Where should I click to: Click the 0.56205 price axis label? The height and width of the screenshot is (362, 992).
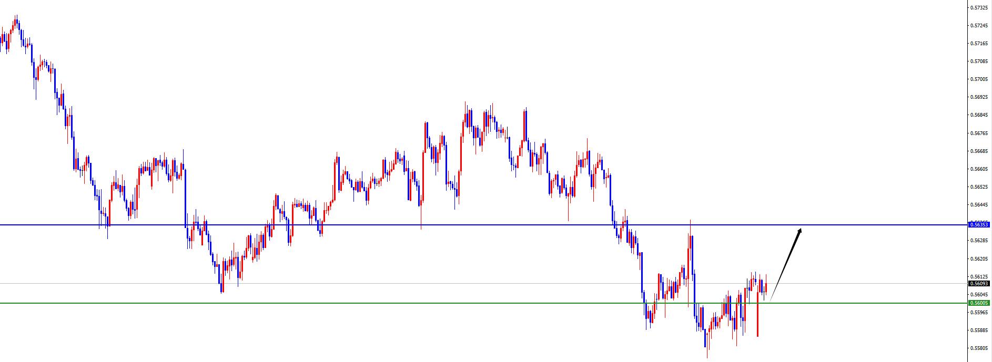click(979, 259)
